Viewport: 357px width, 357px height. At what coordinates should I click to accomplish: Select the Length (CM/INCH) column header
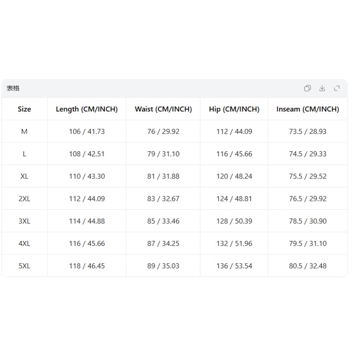pyautogui.click(x=87, y=109)
